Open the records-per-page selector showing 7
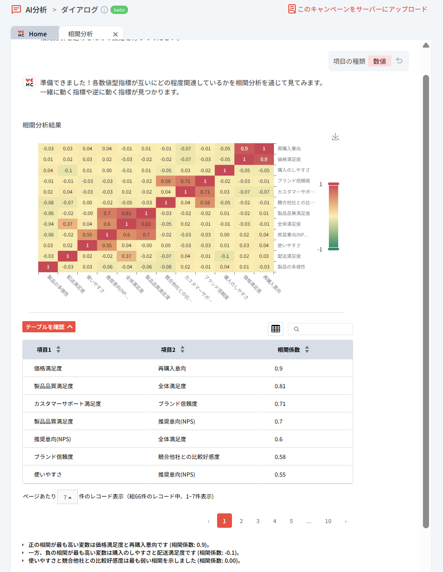This screenshot has width=443, height=572. coord(67,497)
